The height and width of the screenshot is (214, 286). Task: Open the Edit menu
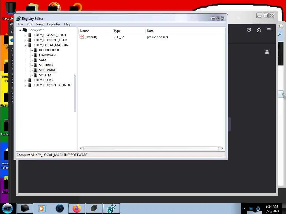30,24
